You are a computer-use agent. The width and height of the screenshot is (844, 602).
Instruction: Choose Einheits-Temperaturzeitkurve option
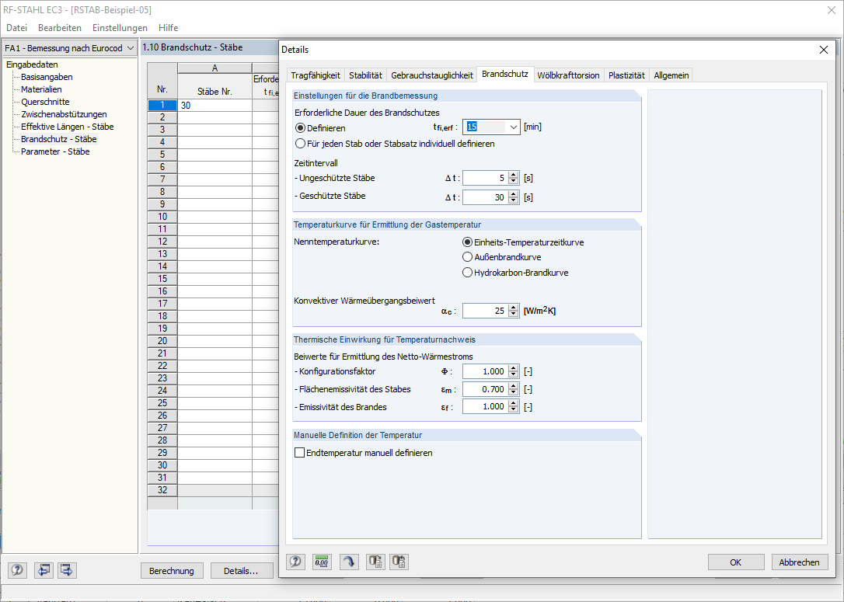click(x=467, y=242)
